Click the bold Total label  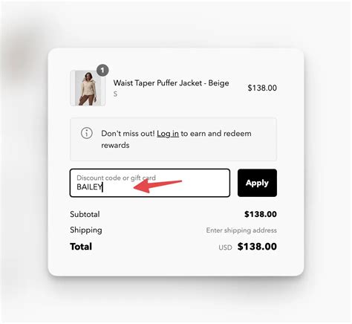tap(81, 247)
